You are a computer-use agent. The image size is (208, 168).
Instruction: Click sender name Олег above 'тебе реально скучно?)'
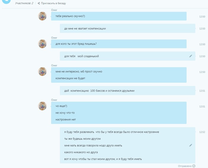54,10
